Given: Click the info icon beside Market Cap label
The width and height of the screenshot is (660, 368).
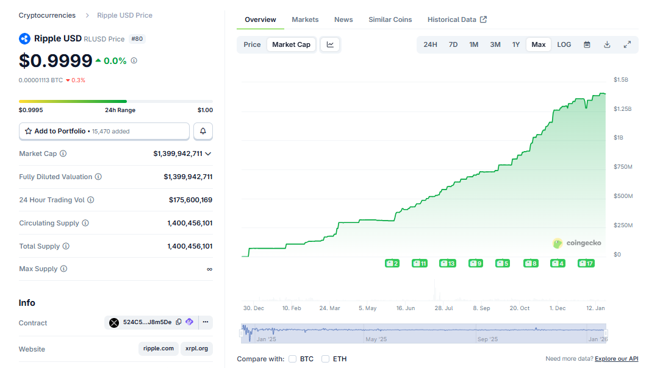Looking at the screenshot, I should [x=63, y=154].
